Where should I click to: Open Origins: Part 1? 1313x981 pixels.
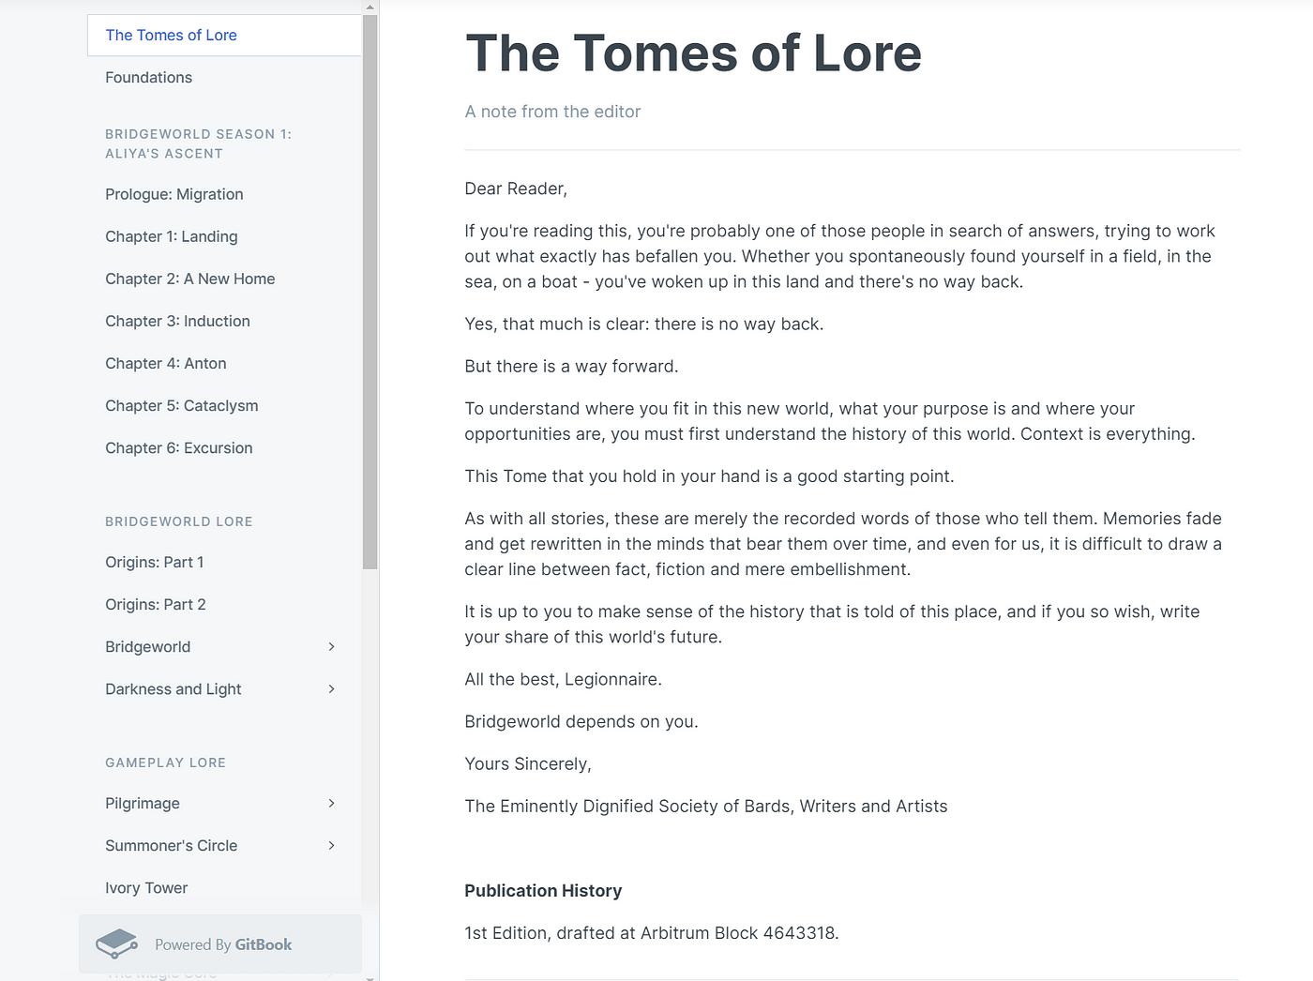[x=154, y=563]
